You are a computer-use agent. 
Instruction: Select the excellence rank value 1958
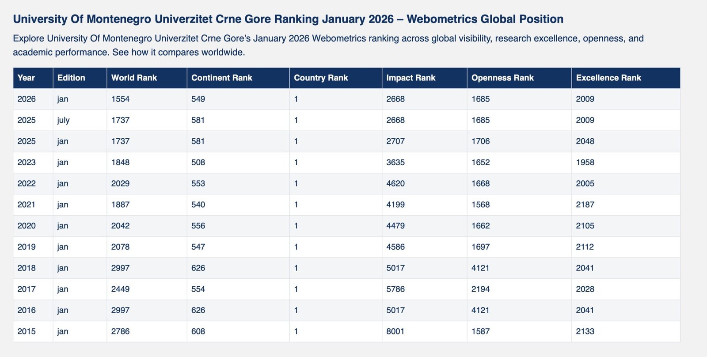(x=585, y=163)
